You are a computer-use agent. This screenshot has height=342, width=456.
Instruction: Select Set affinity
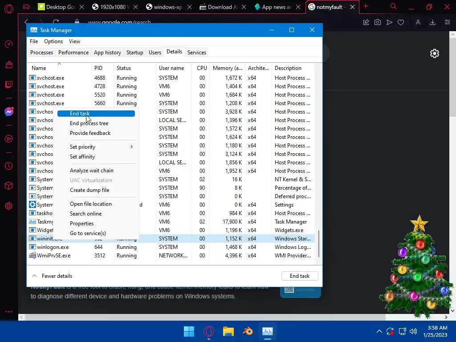point(82,157)
